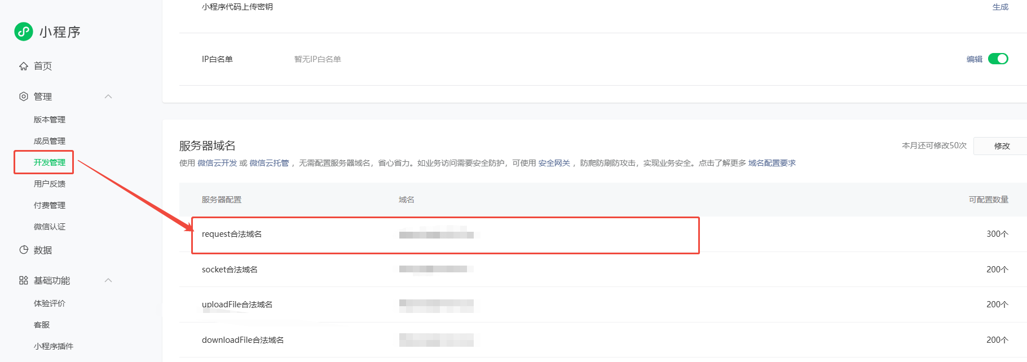
Task: Collapse the 管理 section chevron
Action: 108,96
